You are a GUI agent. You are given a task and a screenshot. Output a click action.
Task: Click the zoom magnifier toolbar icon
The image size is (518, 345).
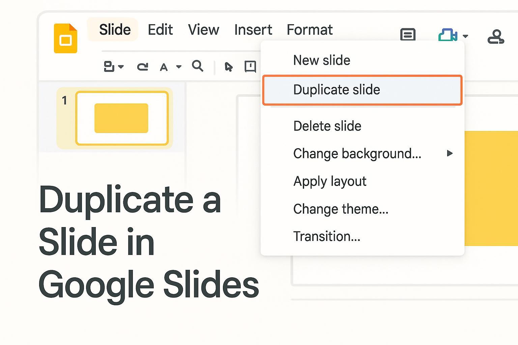[197, 66]
